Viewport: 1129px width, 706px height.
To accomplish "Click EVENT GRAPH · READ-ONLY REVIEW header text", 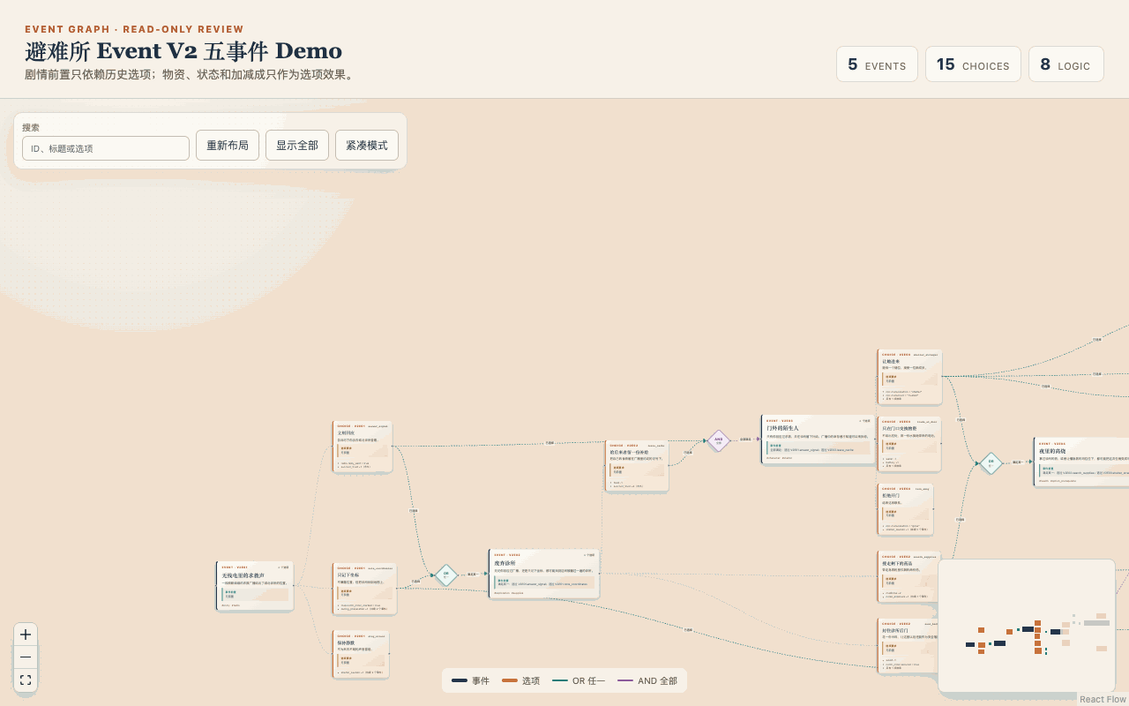I will coord(134,29).
